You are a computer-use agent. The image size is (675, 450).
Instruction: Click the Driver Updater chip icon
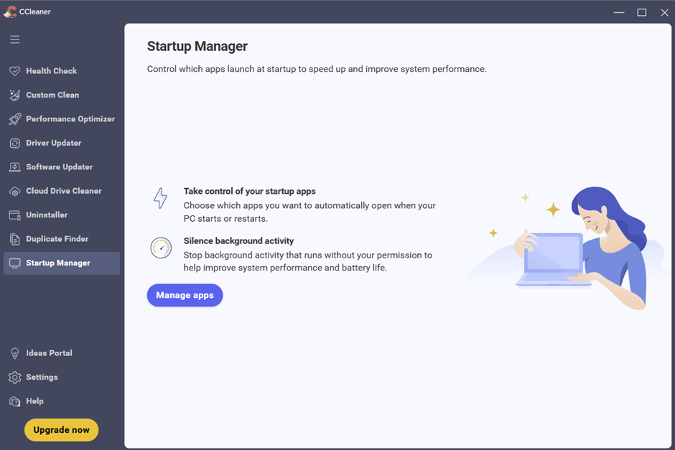[14, 143]
